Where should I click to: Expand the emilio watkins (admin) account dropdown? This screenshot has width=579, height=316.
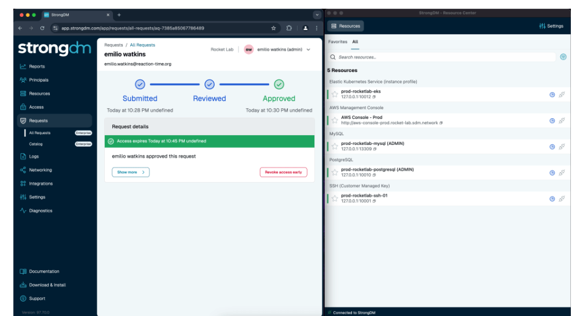[308, 50]
